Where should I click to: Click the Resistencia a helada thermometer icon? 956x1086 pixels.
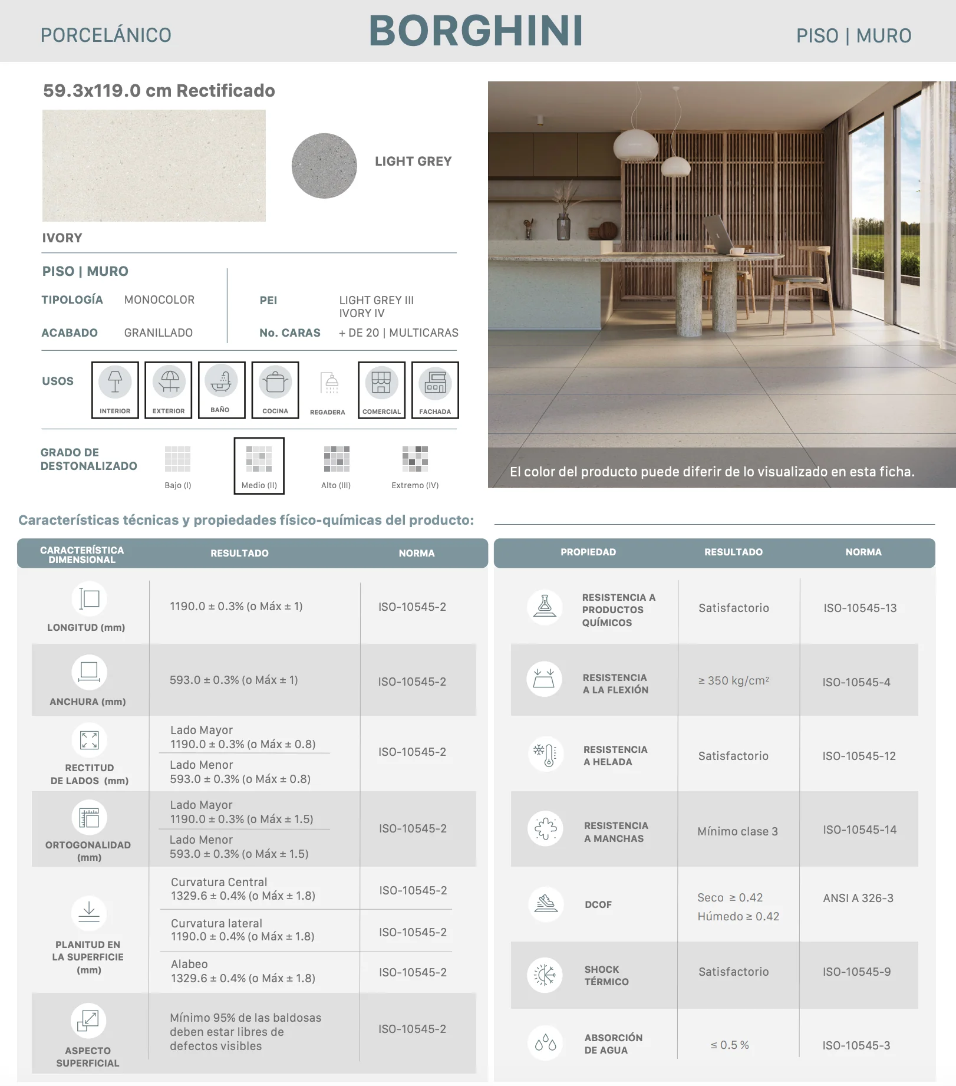point(545,754)
